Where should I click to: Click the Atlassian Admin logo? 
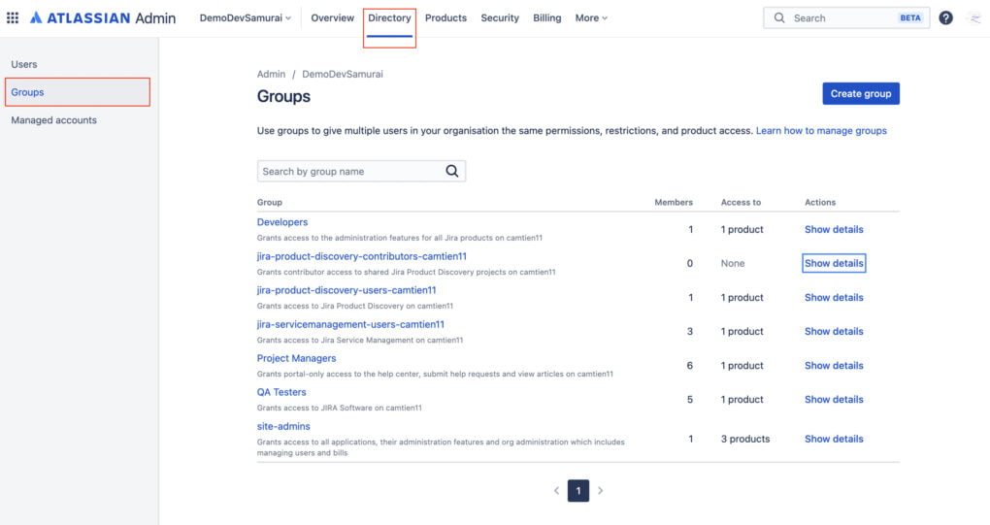point(103,17)
